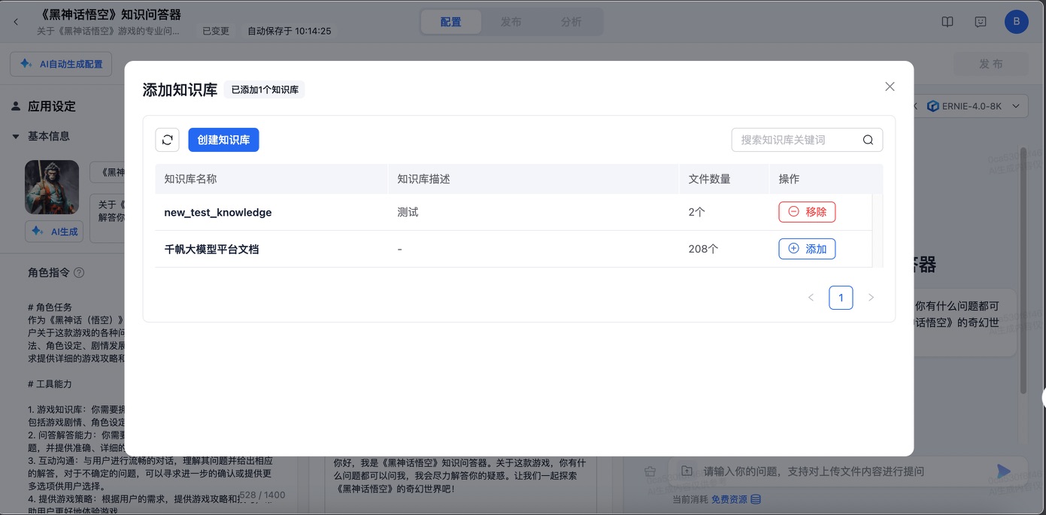This screenshot has height=515, width=1046.
Task: Open the documentation book icon
Action: (x=947, y=21)
